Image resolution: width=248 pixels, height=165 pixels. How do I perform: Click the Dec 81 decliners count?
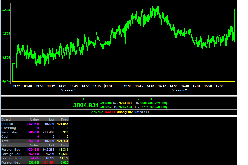pyautogui.click(x=110, y=112)
